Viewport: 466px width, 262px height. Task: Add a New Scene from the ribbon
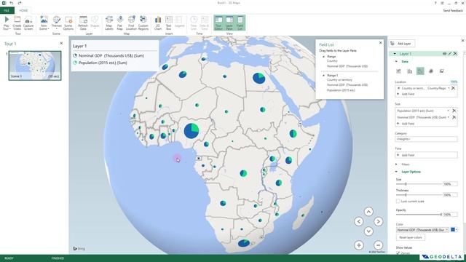tap(44, 23)
